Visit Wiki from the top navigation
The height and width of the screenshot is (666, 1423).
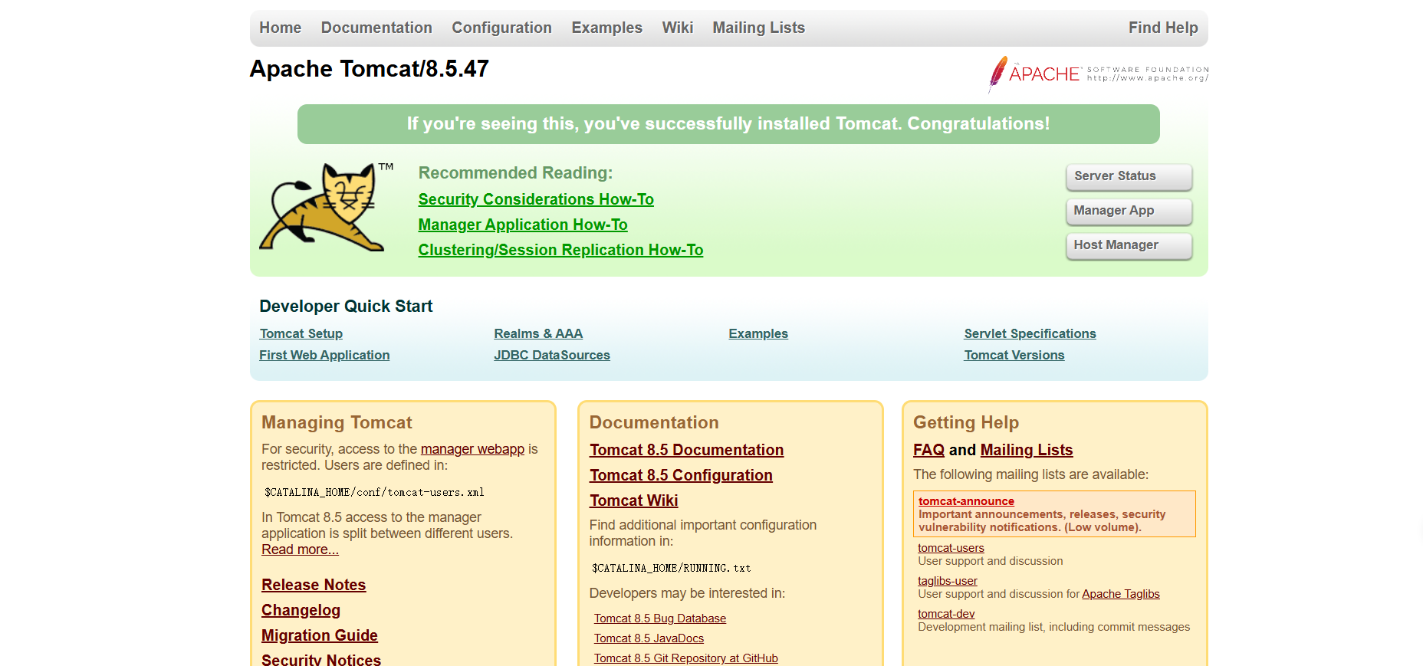[x=678, y=28]
